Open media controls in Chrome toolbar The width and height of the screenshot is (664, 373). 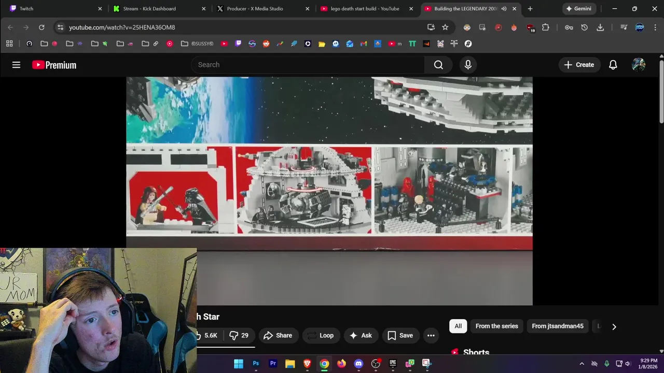point(624,27)
